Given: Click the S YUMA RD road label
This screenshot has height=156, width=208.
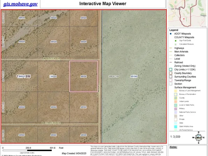Looking at the screenshot, I should (x=98, y=91).
